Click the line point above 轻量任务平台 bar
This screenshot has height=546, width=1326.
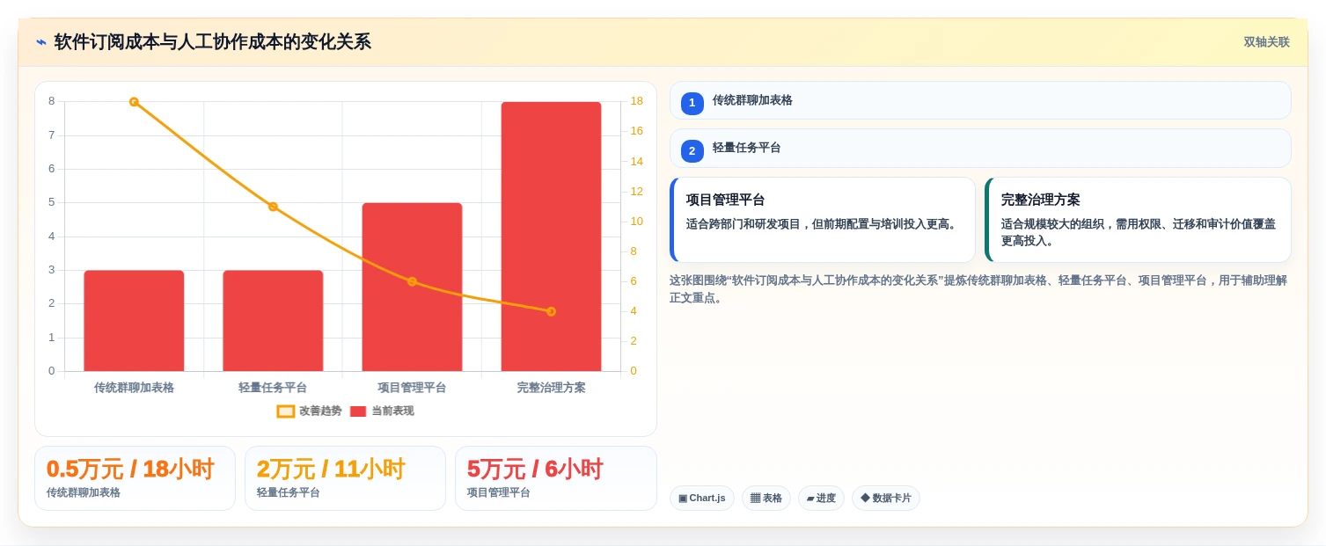273,207
